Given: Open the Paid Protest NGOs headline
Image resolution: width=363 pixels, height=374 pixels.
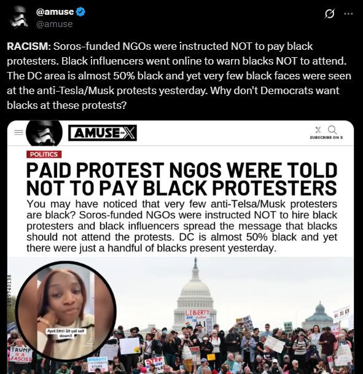Looking at the screenshot, I should click(182, 179).
